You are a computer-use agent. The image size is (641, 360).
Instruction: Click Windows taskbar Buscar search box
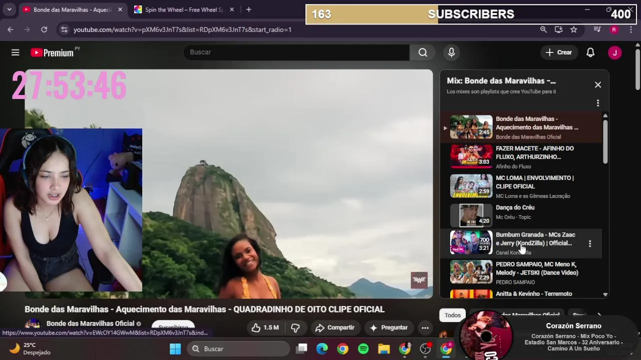(x=239, y=349)
